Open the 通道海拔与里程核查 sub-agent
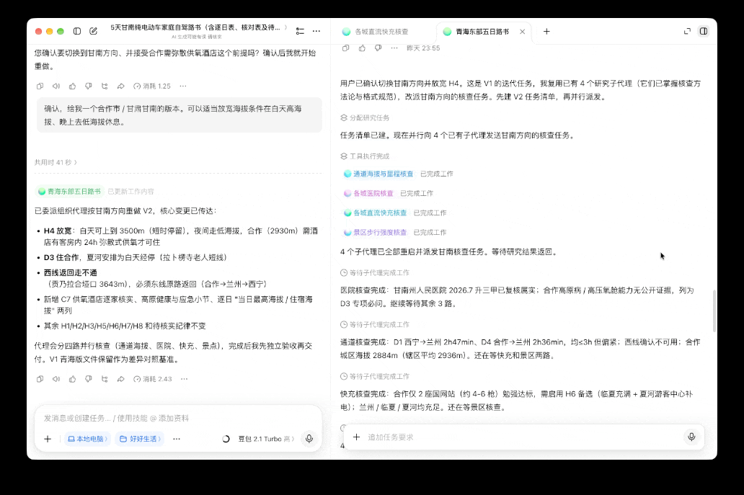Screen dimensions: 744x495 (378, 174)
